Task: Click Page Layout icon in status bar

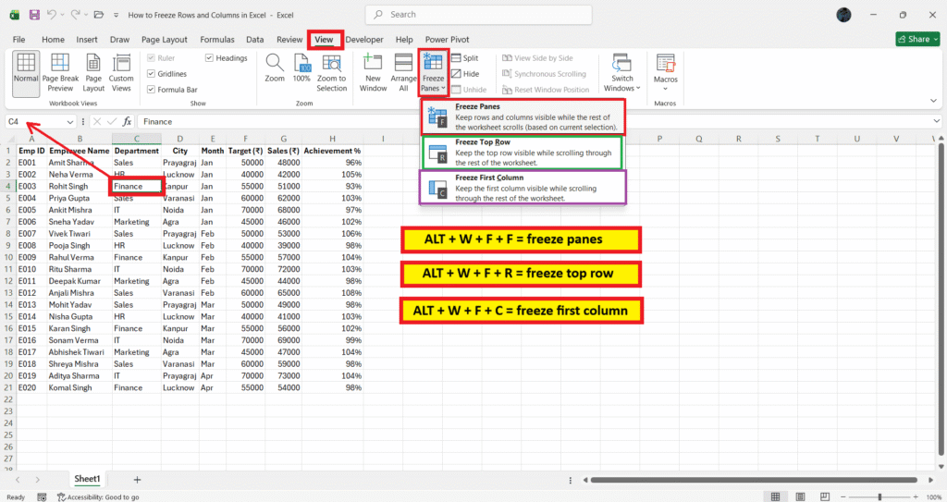Action: pyautogui.click(x=800, y=496)
